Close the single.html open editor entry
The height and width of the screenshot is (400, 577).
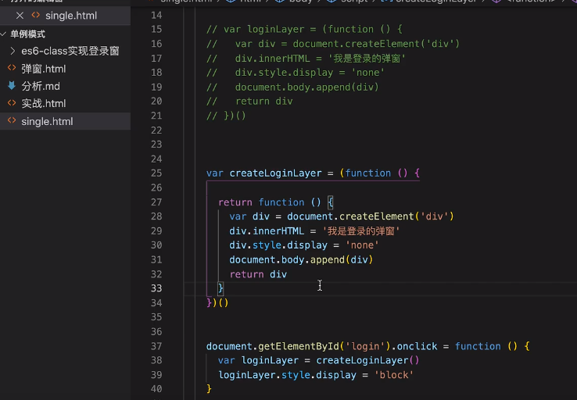tap(20, 16)
